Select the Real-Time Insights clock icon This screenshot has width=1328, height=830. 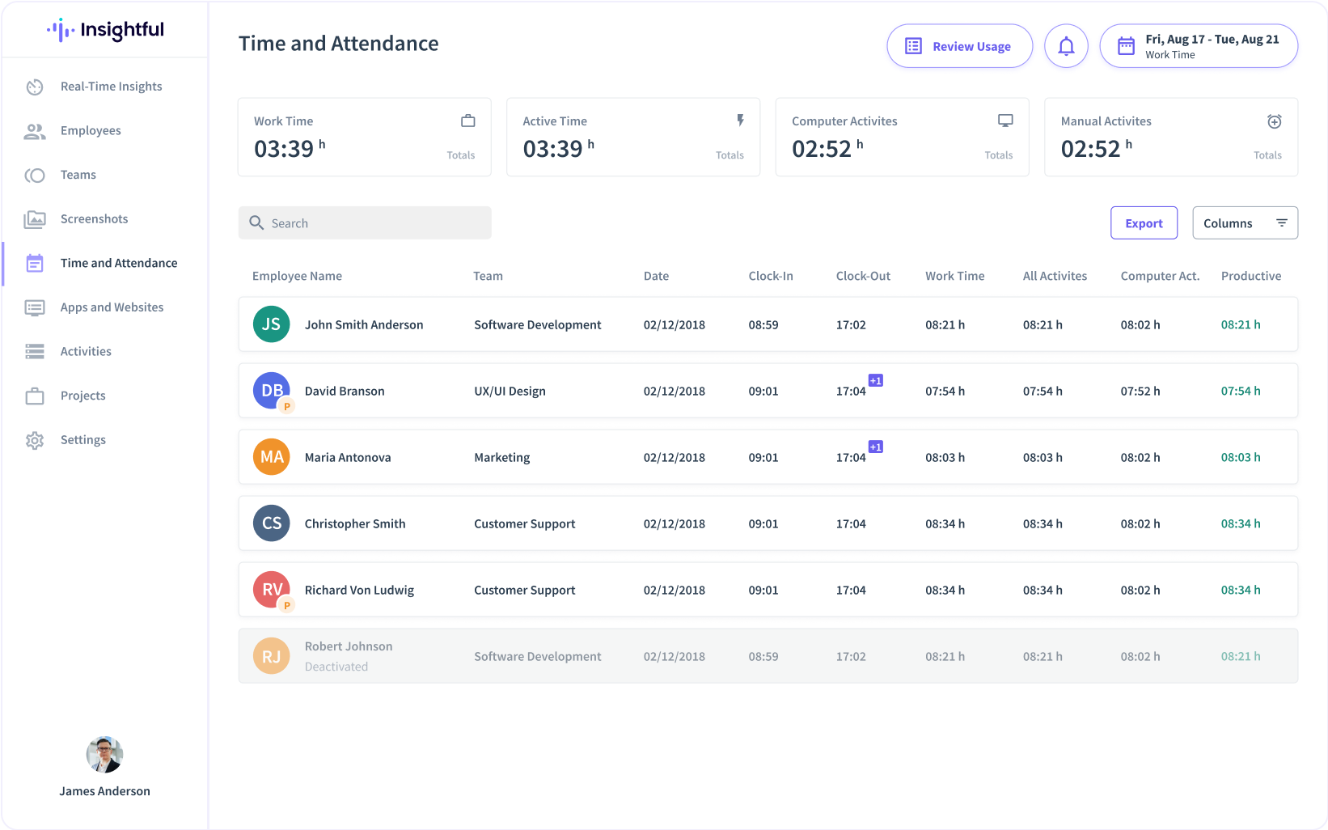pos(35,87)
